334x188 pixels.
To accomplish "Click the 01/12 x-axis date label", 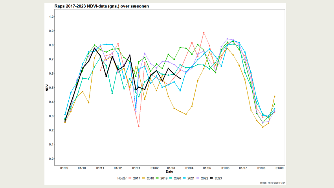I will 118,168.
